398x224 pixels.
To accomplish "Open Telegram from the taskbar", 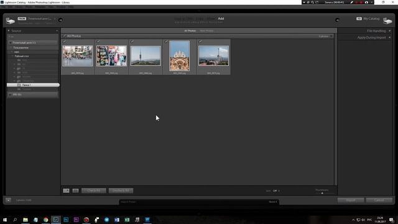I will [x=106, y=220].
